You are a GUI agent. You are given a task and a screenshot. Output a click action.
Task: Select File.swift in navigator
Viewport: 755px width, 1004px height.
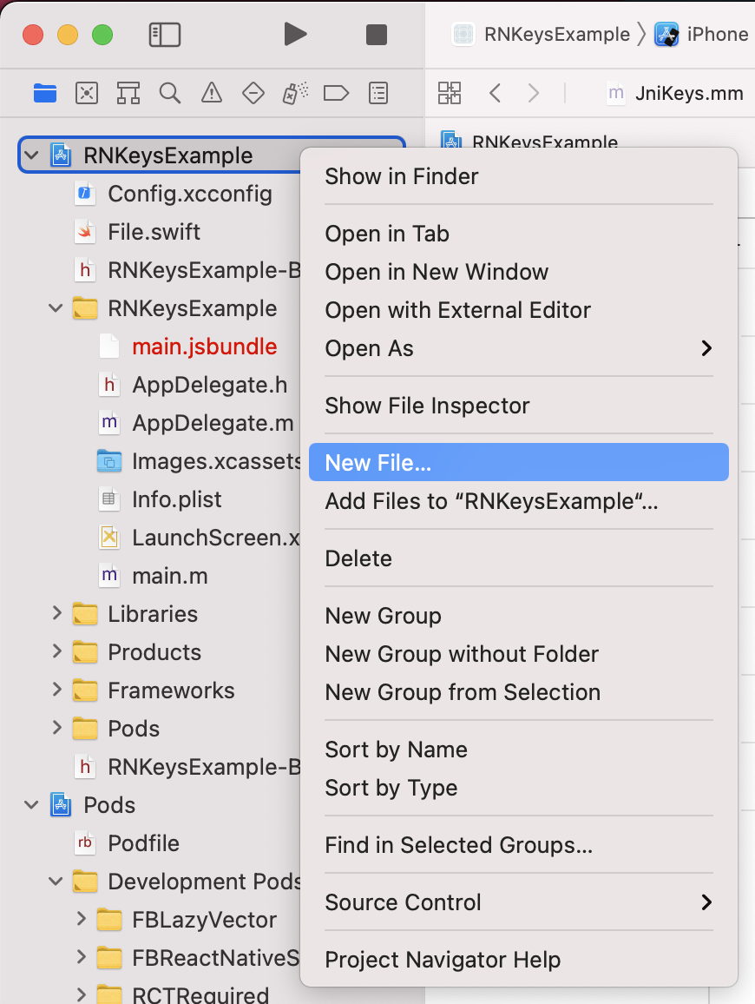[154, 232]
